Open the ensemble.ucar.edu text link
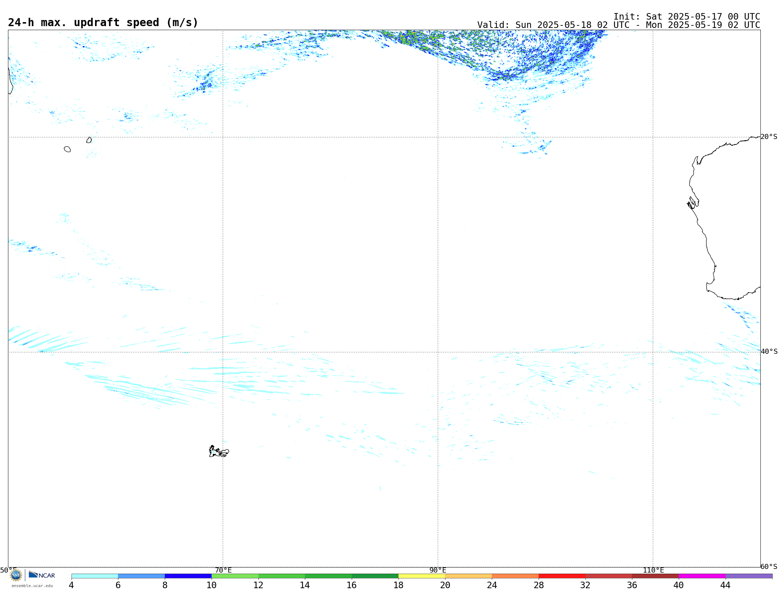Image resolution: width=784 pixels, height=590 pixels. pos(32,586)
